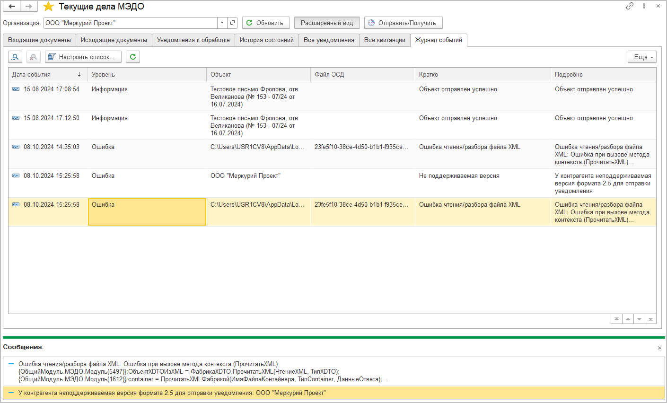667x403 pixels.
Task: Open the three-dot window options menu
Action: point(644,6)
